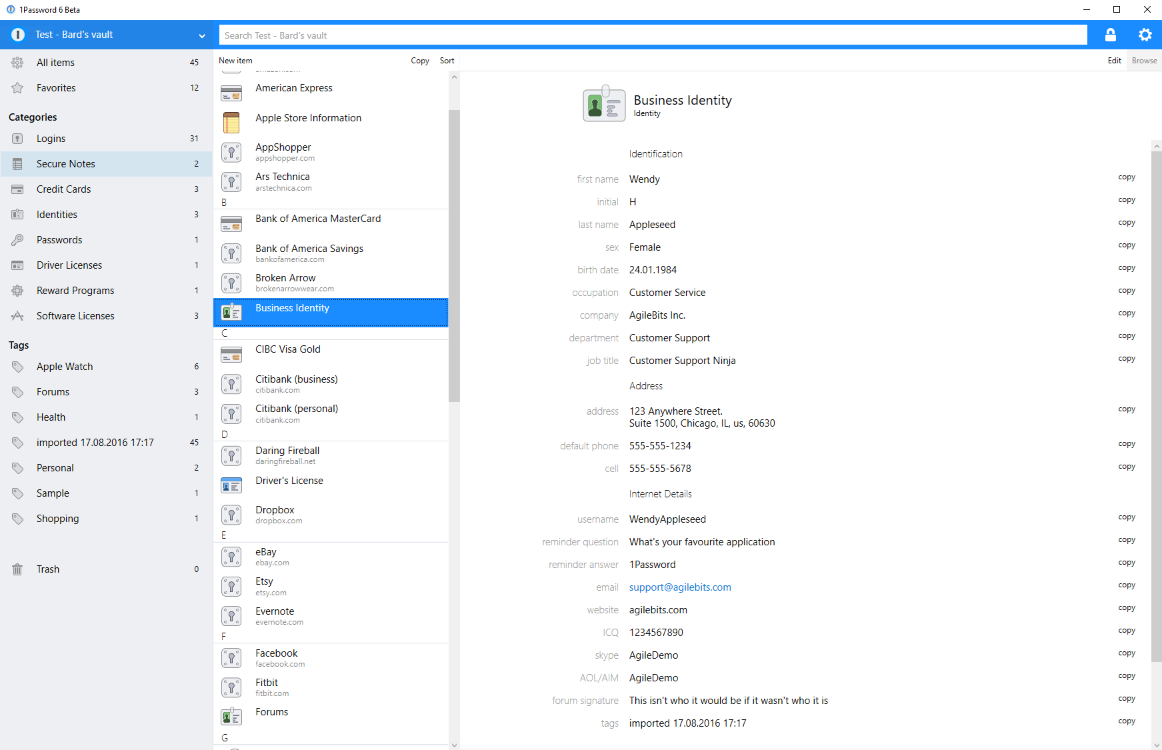The image size is (1162, 750).
Task: Select Dropbox login key icon
Action: [x=231, y=515]
